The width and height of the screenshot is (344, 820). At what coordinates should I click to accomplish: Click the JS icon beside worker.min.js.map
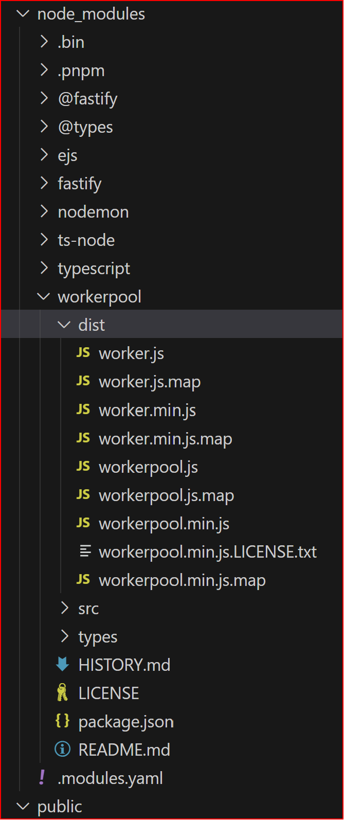83,438
